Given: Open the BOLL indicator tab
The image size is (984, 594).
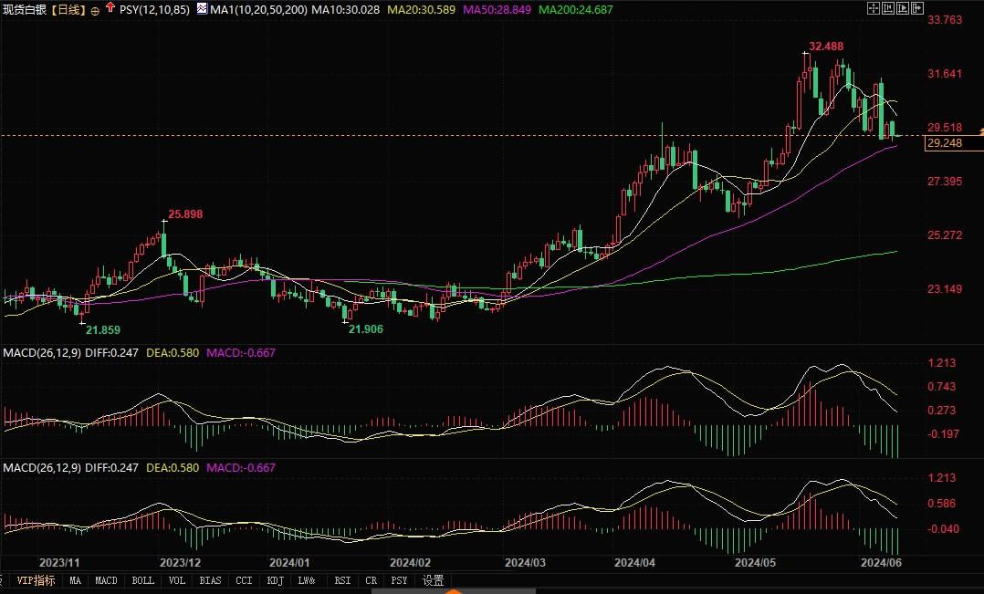Looking at the screenshot, I should 143,581.
